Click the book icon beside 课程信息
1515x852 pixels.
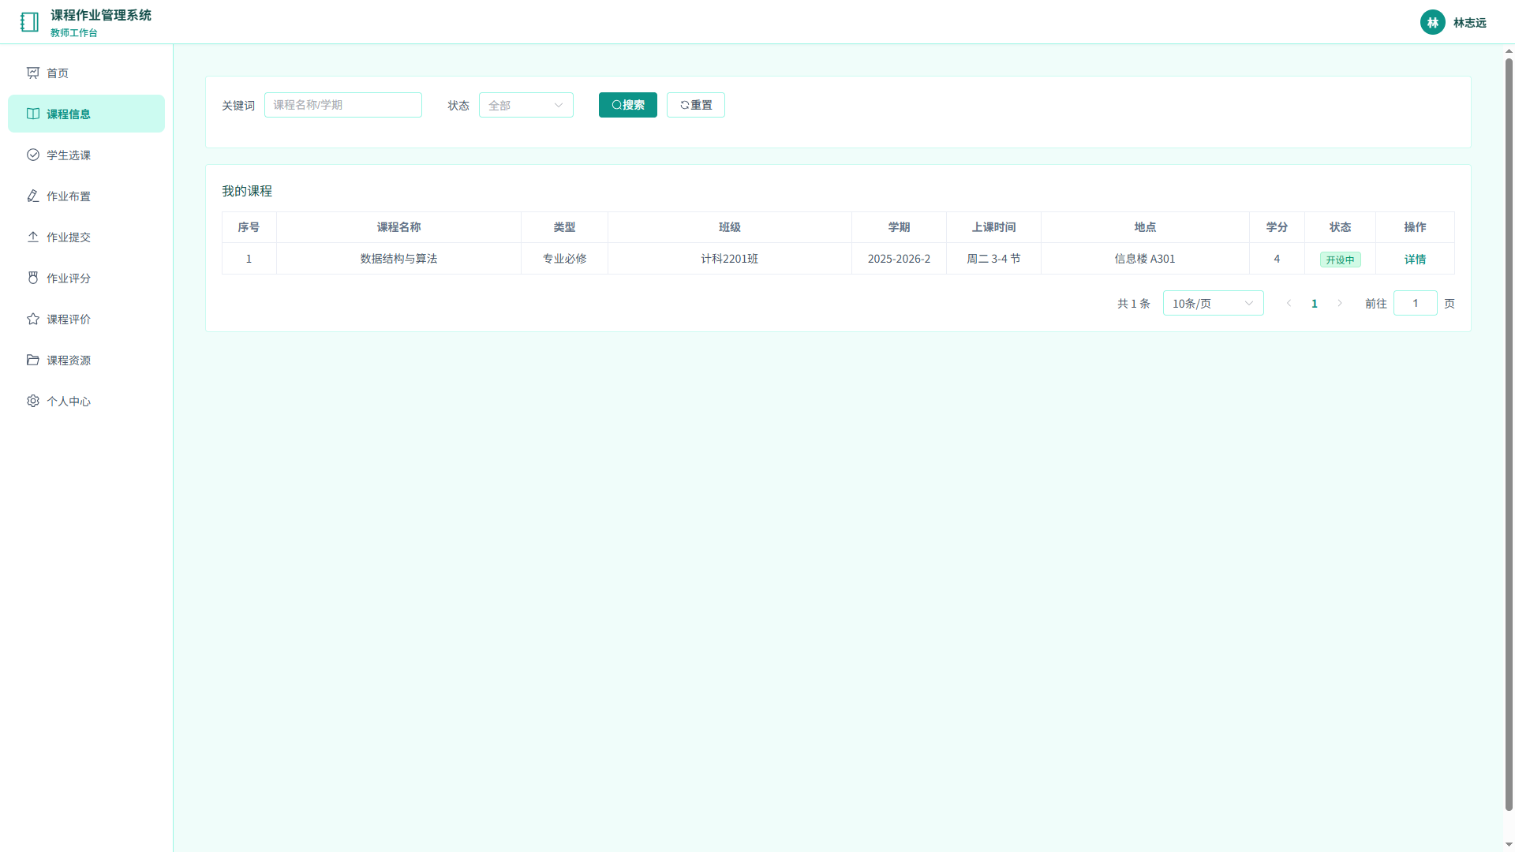[33, 114]
